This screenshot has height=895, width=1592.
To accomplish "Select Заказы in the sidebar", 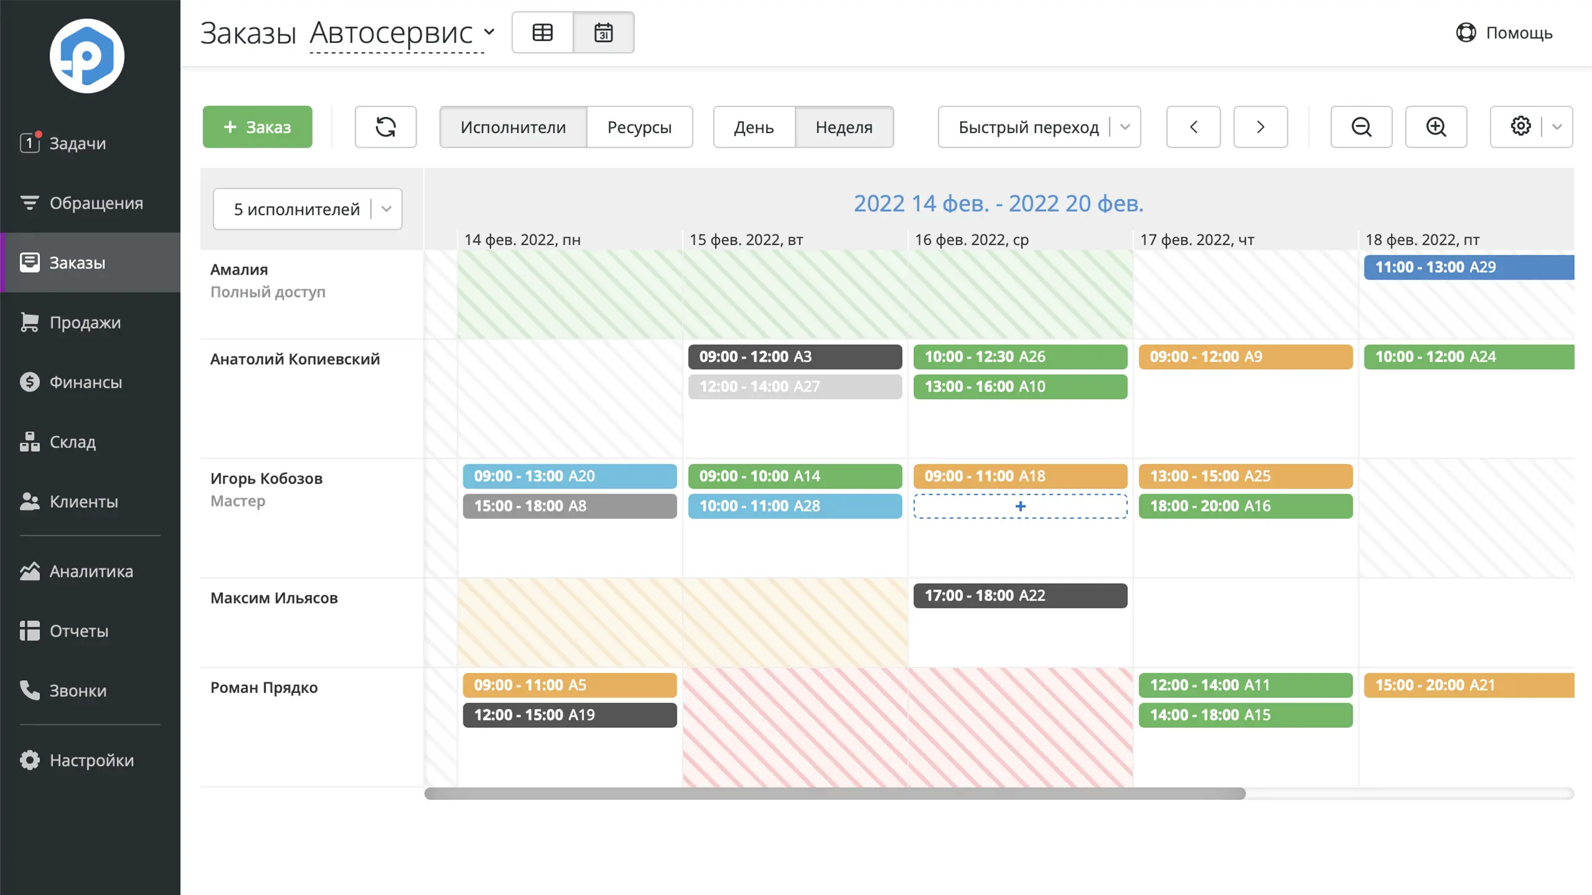I will (90, 262).
